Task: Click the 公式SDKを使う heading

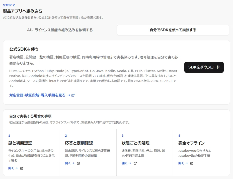Action: tap(24, 49)
